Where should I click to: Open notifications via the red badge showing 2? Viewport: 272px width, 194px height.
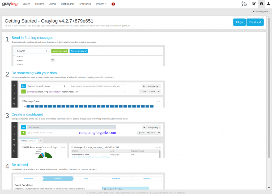point(113,4)
